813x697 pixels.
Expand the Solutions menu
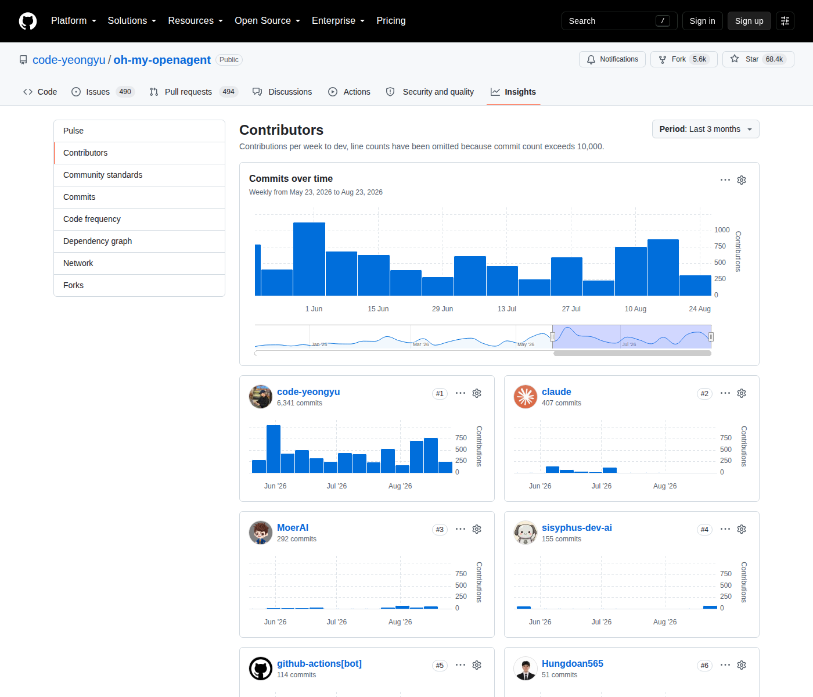pos(132,21)
